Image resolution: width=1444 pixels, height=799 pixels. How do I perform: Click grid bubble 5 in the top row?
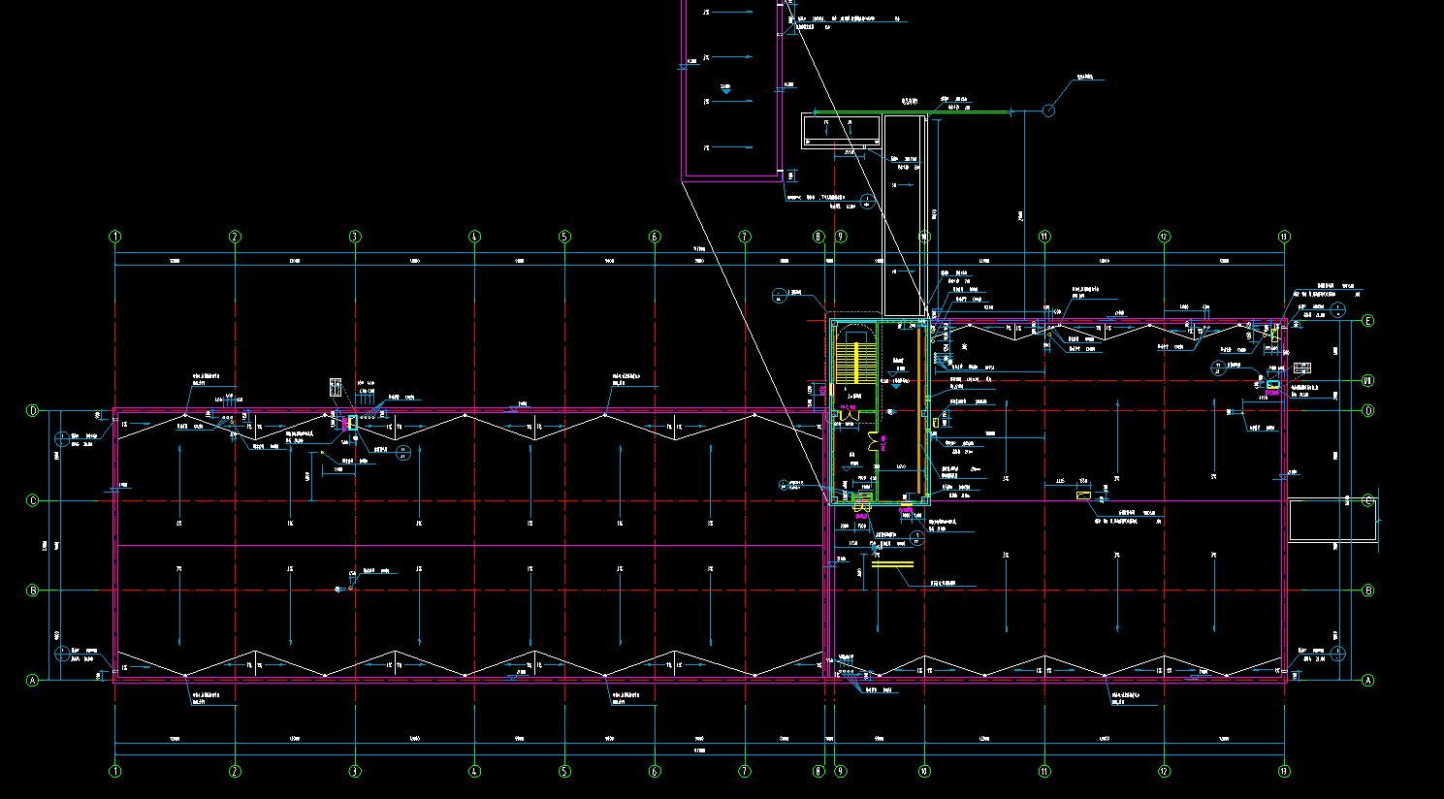point(564,237)
